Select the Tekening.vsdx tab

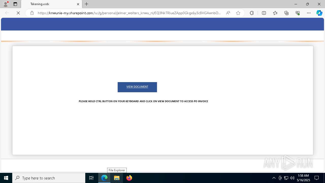pos(52,4)
